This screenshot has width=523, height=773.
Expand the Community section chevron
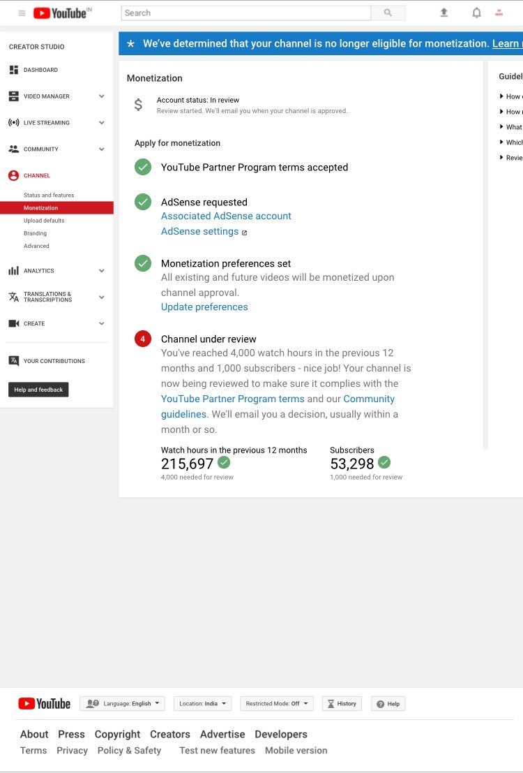101,149
